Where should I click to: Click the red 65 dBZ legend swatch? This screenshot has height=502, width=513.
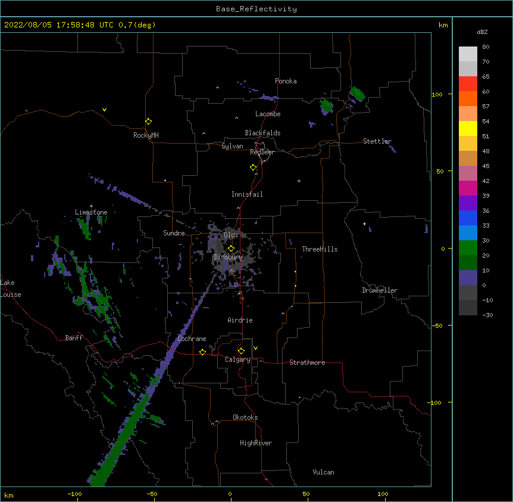pos(468,83)
